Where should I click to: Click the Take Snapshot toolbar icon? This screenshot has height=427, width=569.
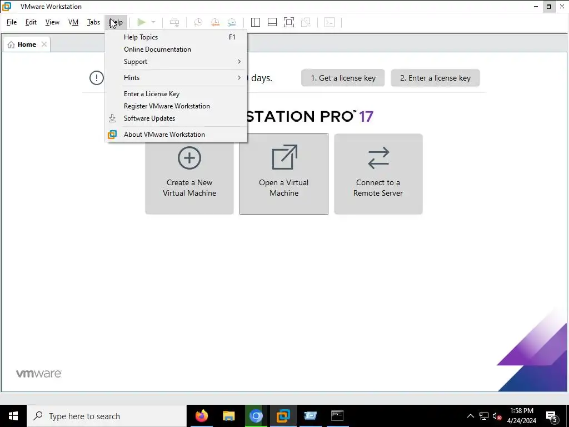tap(198, 22)
